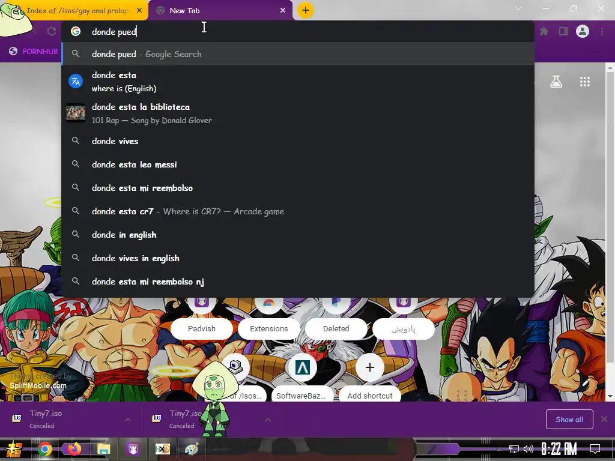Viewport: 615px width, 461px height.
Task: Show hidden system tray icons
Action: [x=499, y=449]
